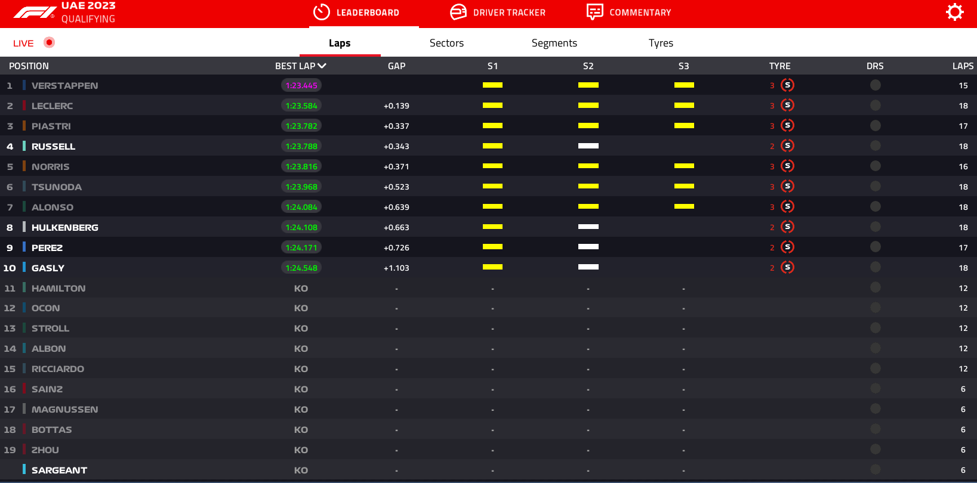977x483 pixels.
Task: Select the VERSTAPPEN driver row name
Action: coord(64,86)
